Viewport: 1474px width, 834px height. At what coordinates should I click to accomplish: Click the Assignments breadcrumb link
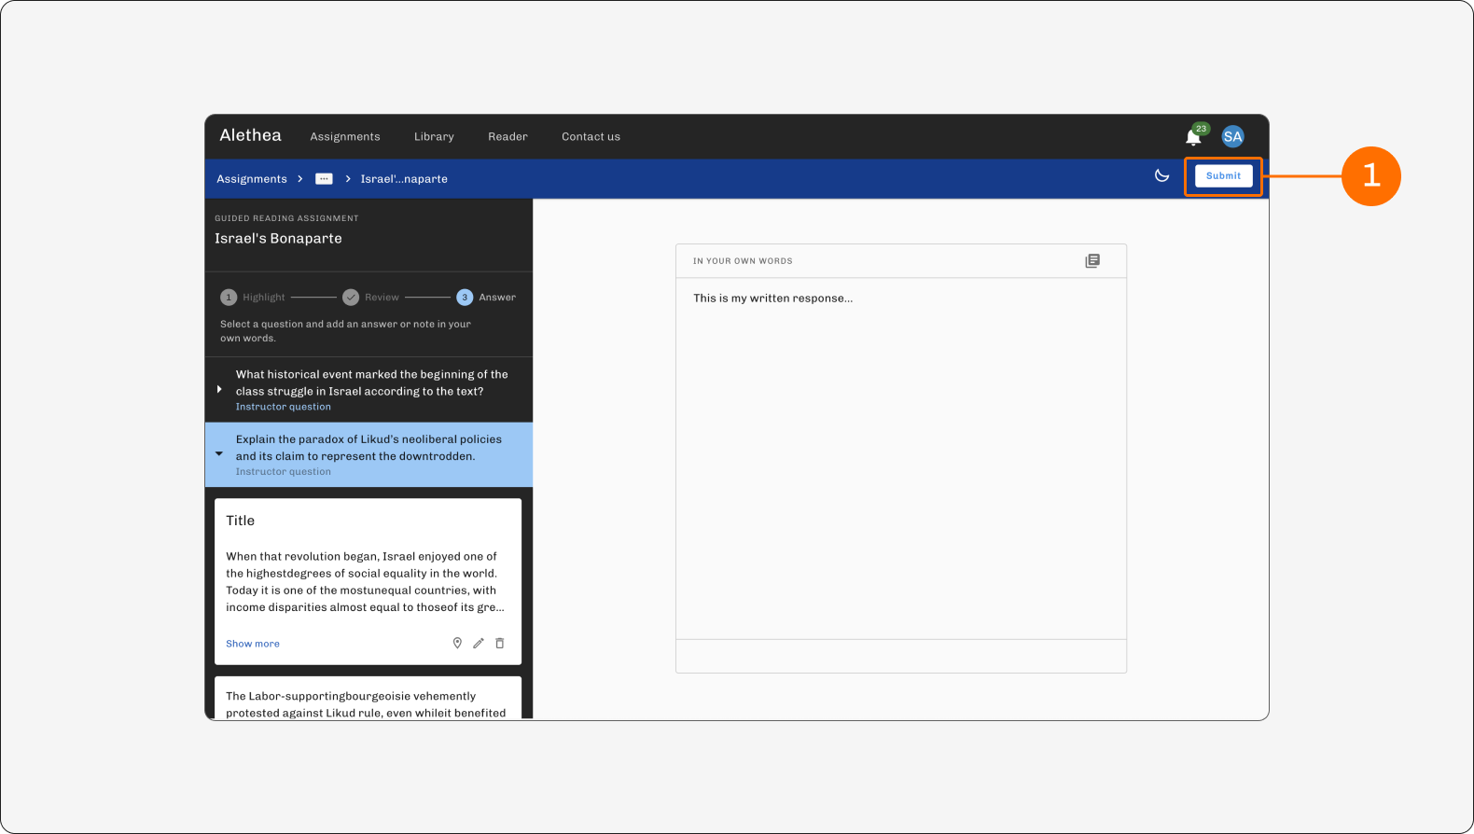click(252, 178)
